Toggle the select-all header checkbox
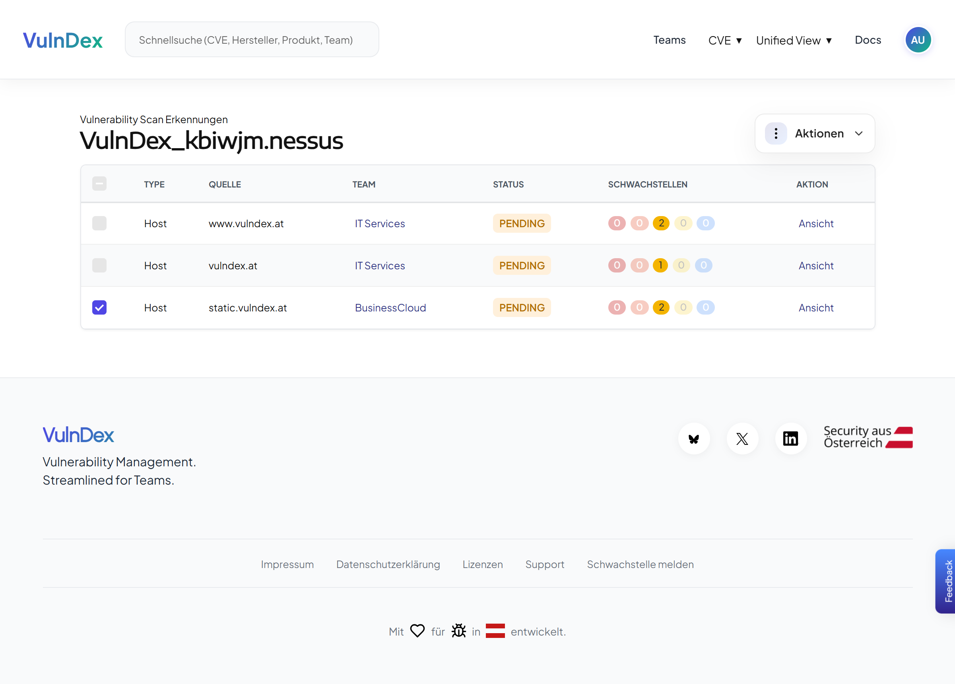 pyautogui.click(x=99, y=184)
